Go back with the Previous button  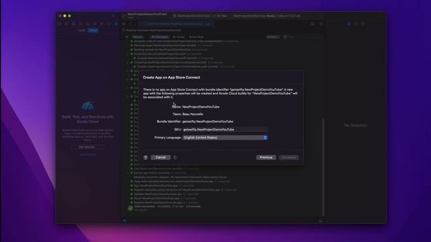pos(266,157)
